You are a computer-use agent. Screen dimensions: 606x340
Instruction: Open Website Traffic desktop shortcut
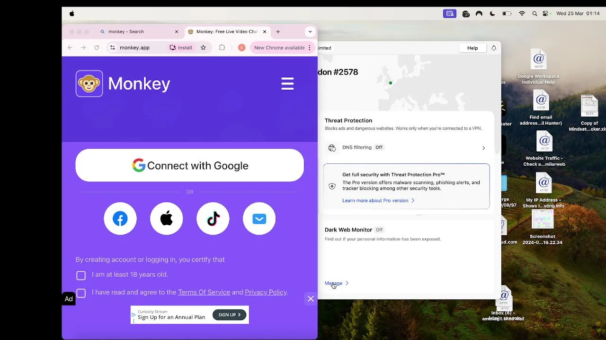[544, 149]
